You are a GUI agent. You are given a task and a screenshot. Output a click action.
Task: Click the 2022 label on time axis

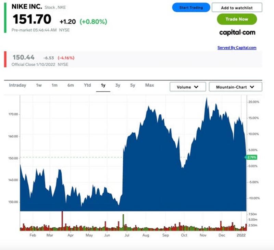(x=241, y=235)
